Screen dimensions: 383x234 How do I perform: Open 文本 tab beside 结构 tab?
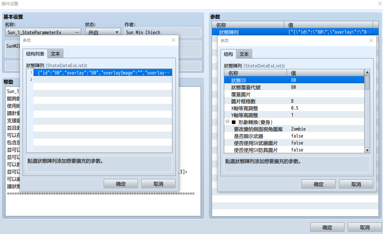(244, 54)
